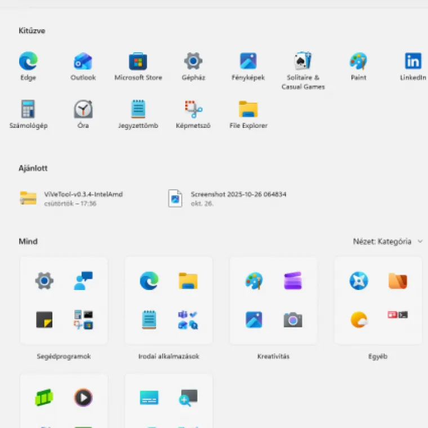The image size is (428, 428).
Task: Launch Weather app in Egyéb category
Action: [359, 320]
